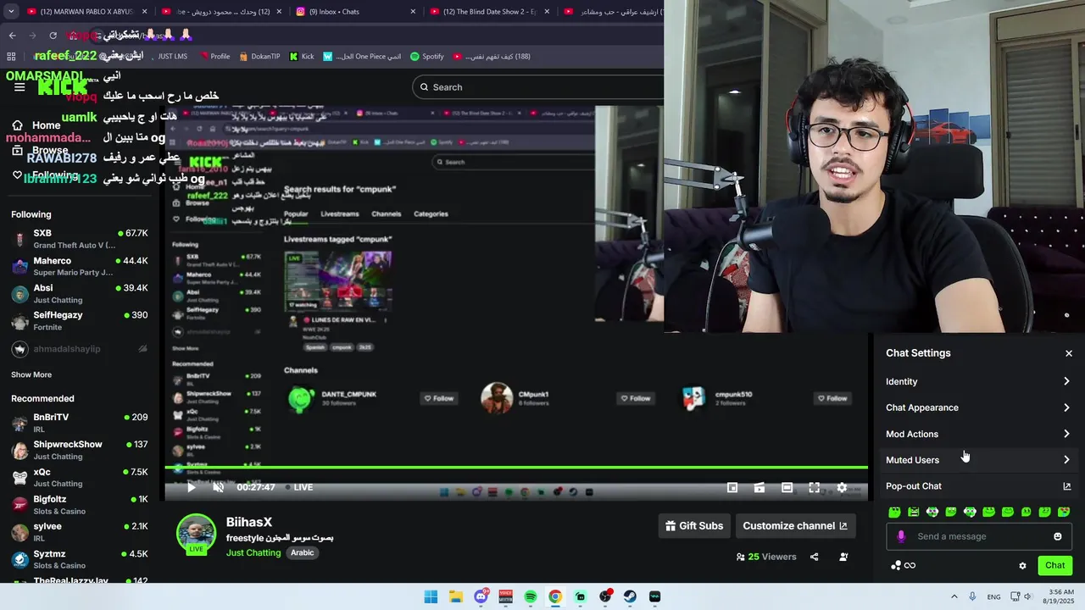Open Kick bookmark in bookmarks bar
Screen dimensions: 1085x610
[x=301, y=57]
